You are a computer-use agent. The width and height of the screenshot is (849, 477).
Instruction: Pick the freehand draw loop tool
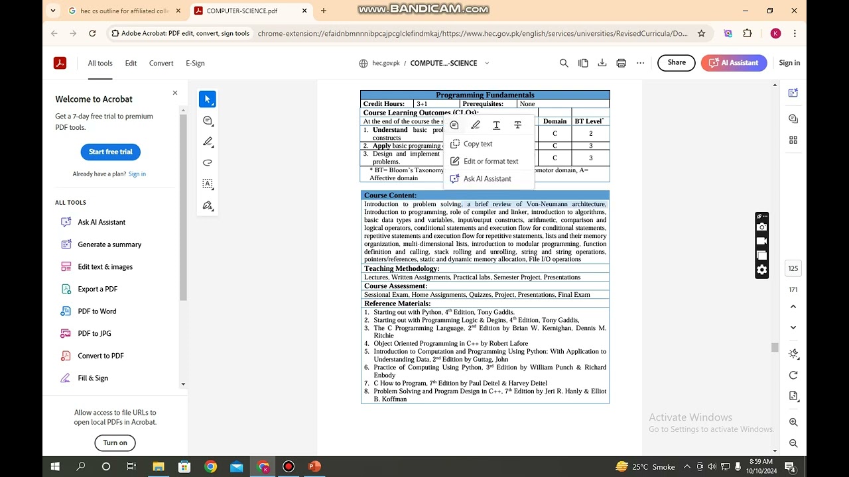(x=208, y=163)
